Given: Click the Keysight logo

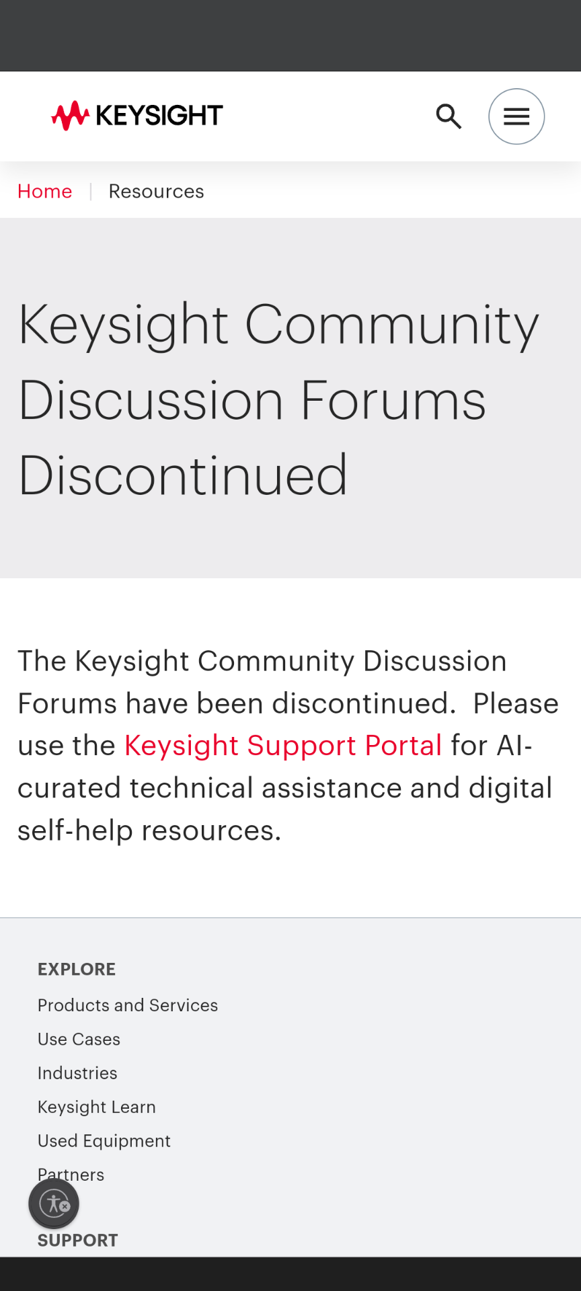Looking at the screenshot, I should (x=137, y=116).
